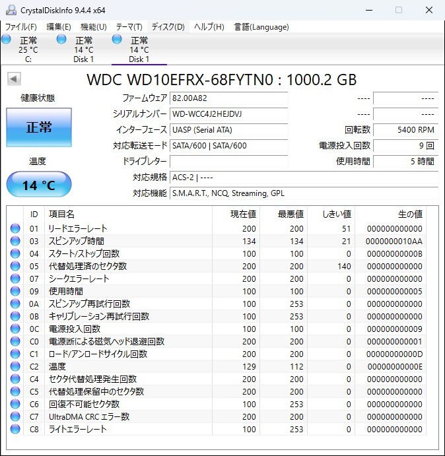Click status icon of row C6 回復不可能セクタ数

pyautogui.click(x=15, y=404)
